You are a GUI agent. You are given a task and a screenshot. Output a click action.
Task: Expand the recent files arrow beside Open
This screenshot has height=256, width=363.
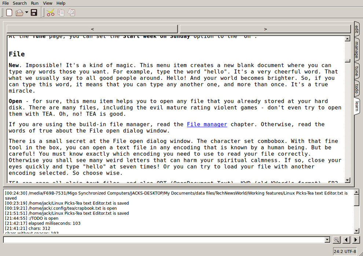(27, 12)
